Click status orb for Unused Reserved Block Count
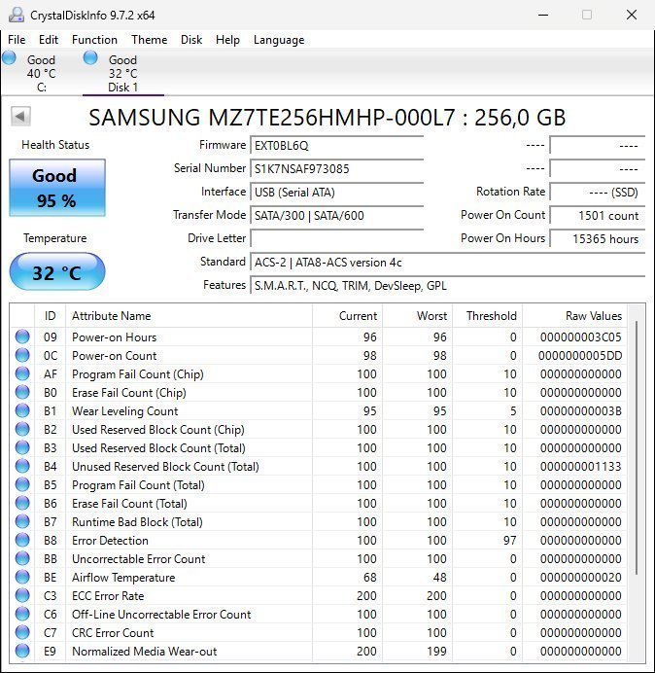This screenshot has width=655, height=673. pos(22,466)
